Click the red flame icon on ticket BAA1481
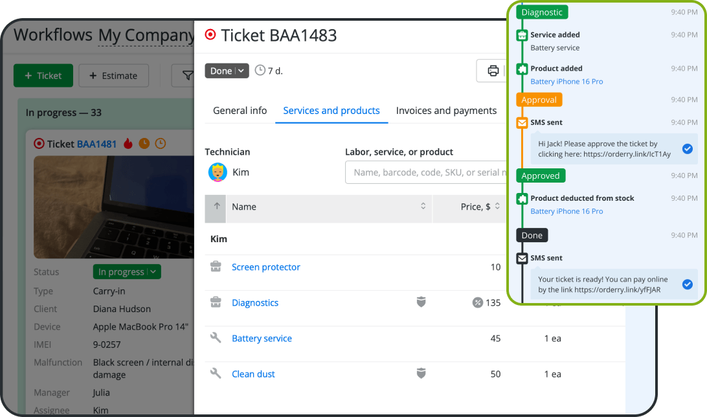 128,144
